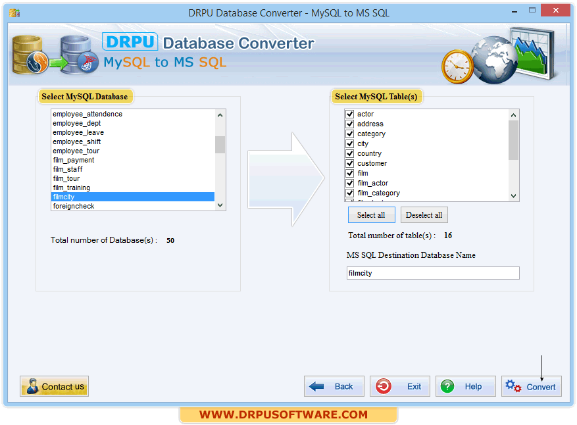Screen dimensions: 577x425
Task: Select film_training database
Action: [x=133, y=187]
